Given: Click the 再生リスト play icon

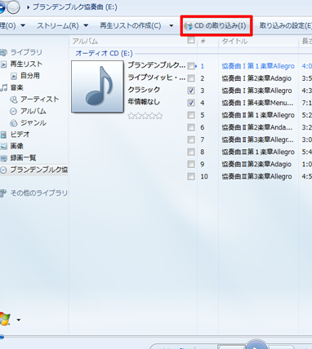Looking at the screenshot, I should [x=3, y=64].
